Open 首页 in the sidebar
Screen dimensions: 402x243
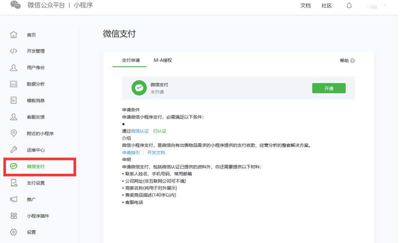click(31, 35)
